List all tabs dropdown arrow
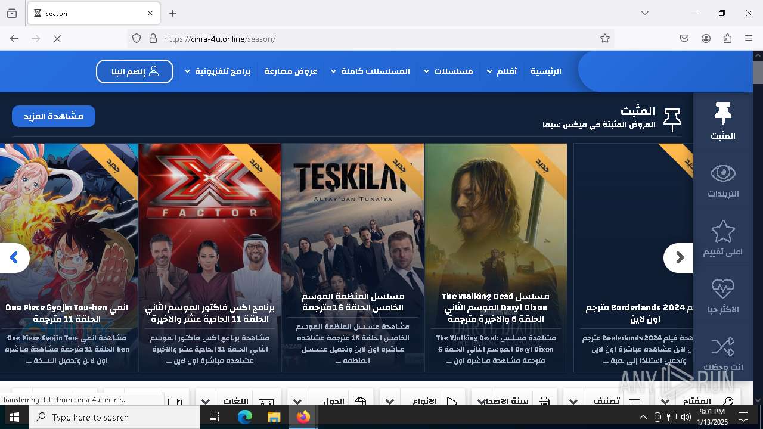763x429 pixels. [645, 13]
